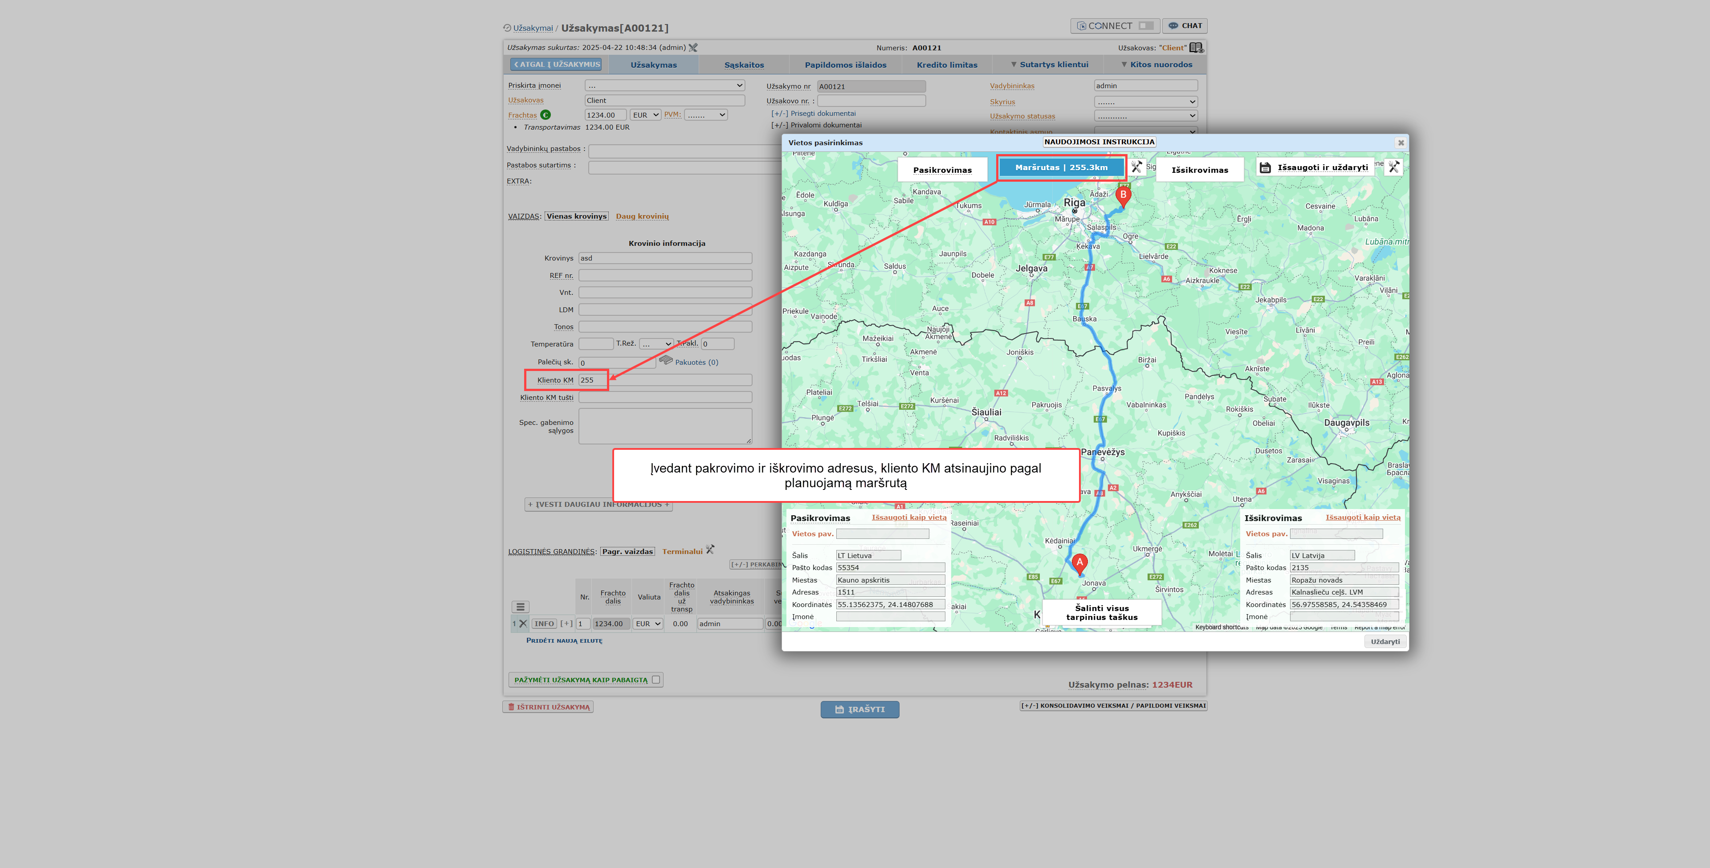Screen dimensions: 1710x868
Task: Expand Konsolidavimo veiksmai / papildomi veiksmai
Action: [x=1113, y=706]
